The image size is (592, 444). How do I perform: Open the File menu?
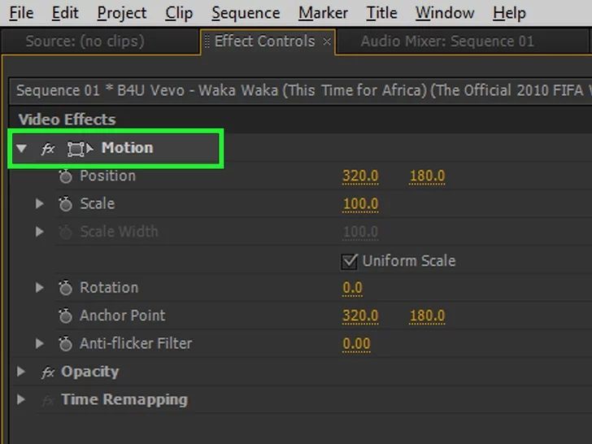(x=21, y=13)
